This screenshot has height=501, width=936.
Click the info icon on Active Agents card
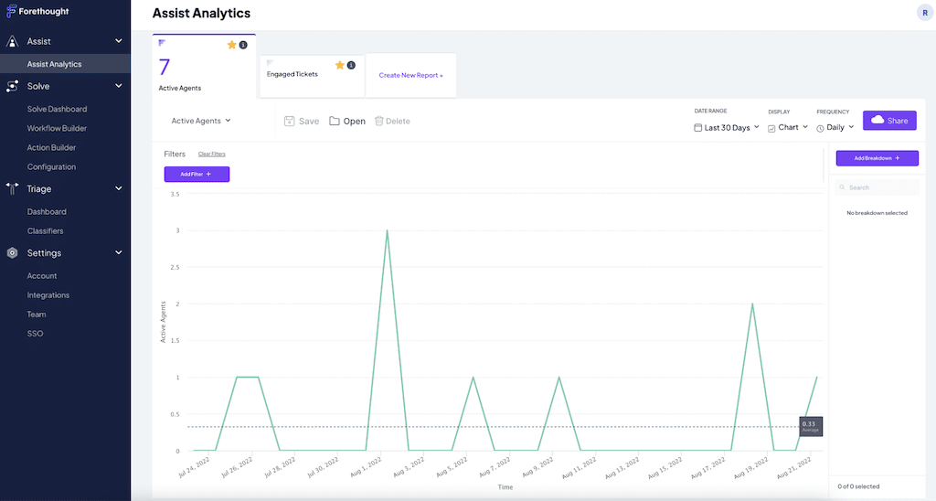[243, 45]
